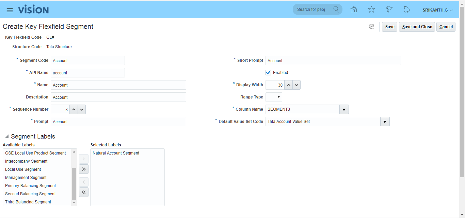
Task: Collapse the Segment Labels section
Action: tap(7, 137)
